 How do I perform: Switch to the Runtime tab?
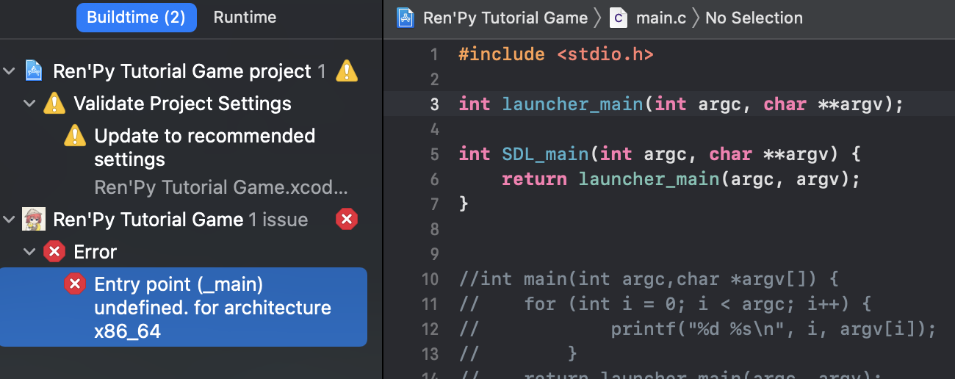coord(245,17)
